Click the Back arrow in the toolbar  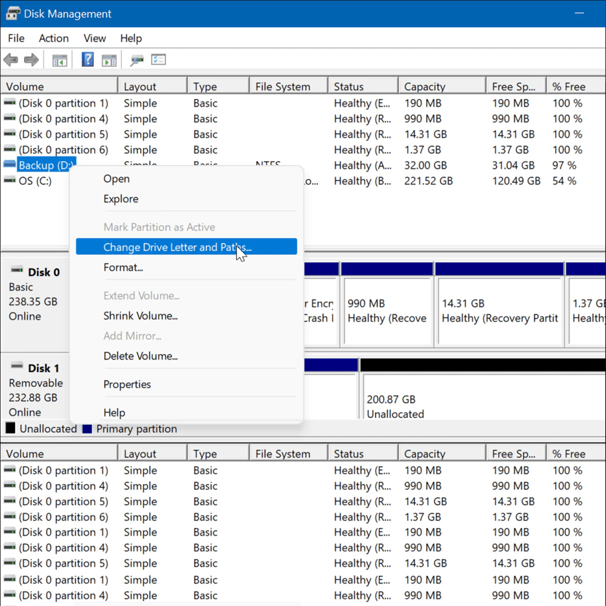[x=11, y=60]
